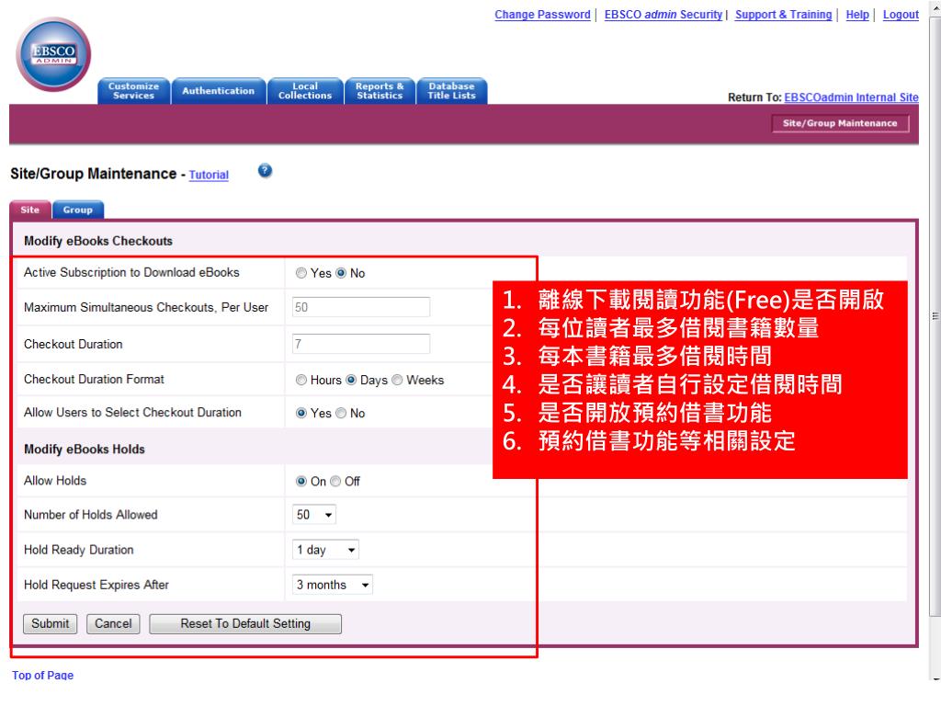This screenshot has height=706, width=941.
Task: Open the Tutorial link
Action: tap(209, 175)
